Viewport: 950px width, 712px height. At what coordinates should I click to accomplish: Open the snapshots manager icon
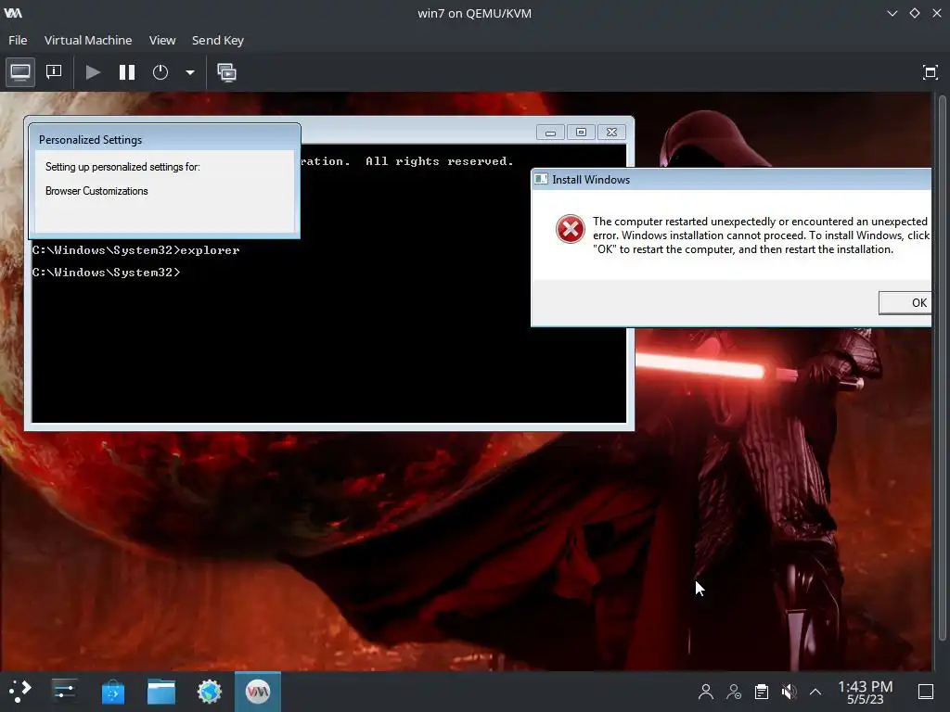227,72
